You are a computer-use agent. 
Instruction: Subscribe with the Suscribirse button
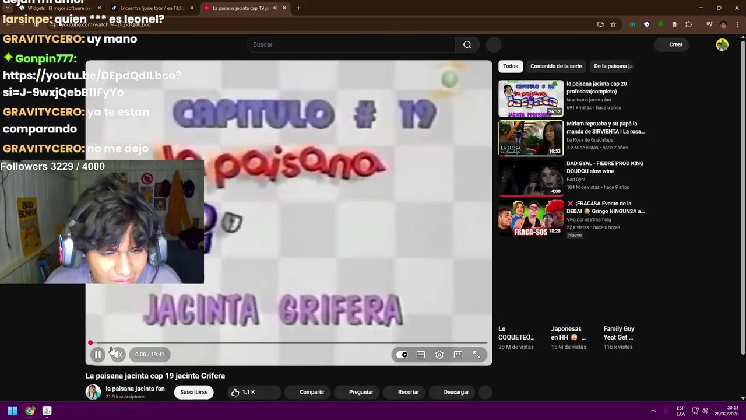pos(193,392)
